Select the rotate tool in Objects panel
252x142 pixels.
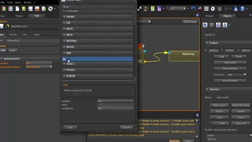(218, 25)
